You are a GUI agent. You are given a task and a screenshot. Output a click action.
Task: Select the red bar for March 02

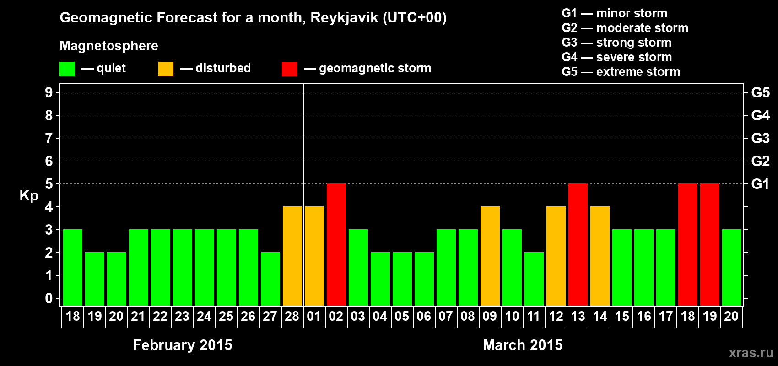(x=336, y=244)
